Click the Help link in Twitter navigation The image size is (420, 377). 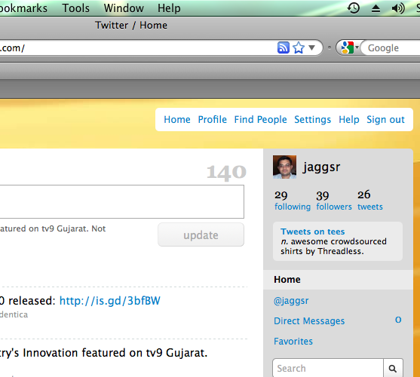349,119
